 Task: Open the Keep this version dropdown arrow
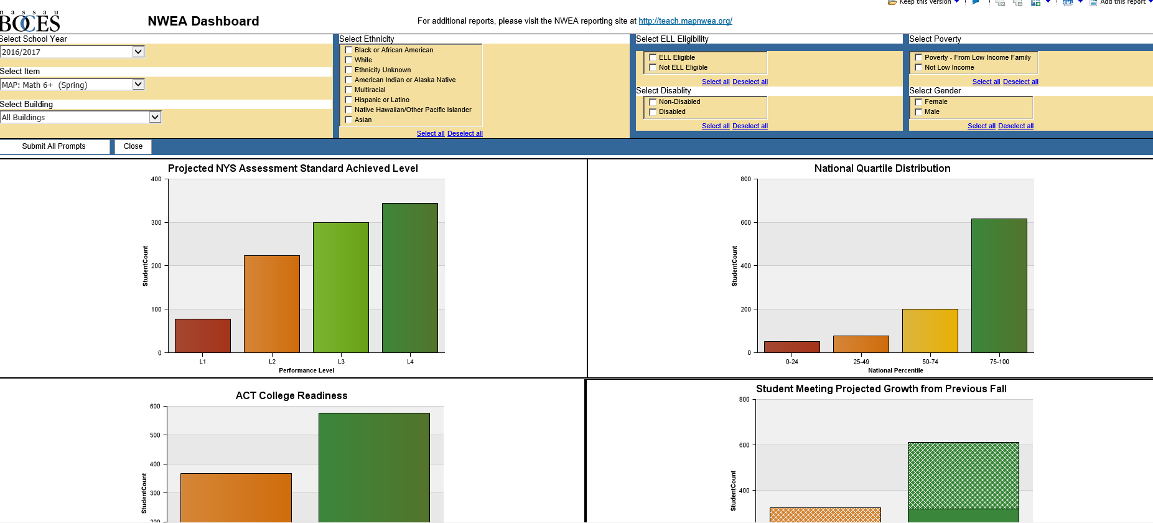tap(956, 2)
